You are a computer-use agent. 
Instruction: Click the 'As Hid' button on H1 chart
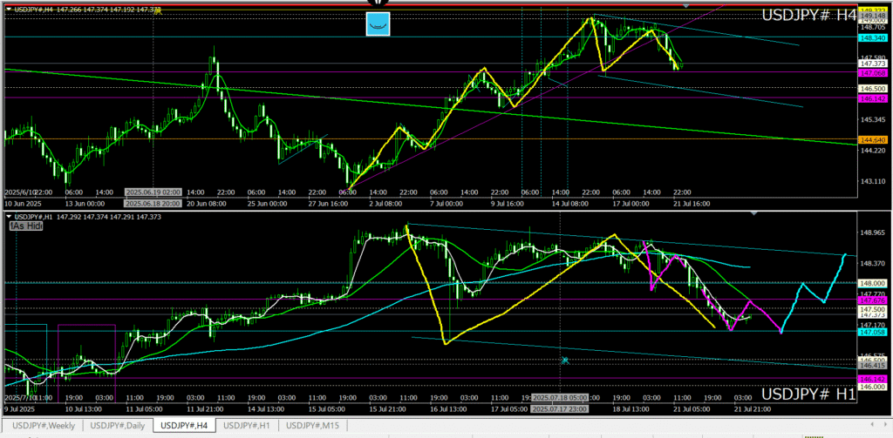tap(26, 226)
